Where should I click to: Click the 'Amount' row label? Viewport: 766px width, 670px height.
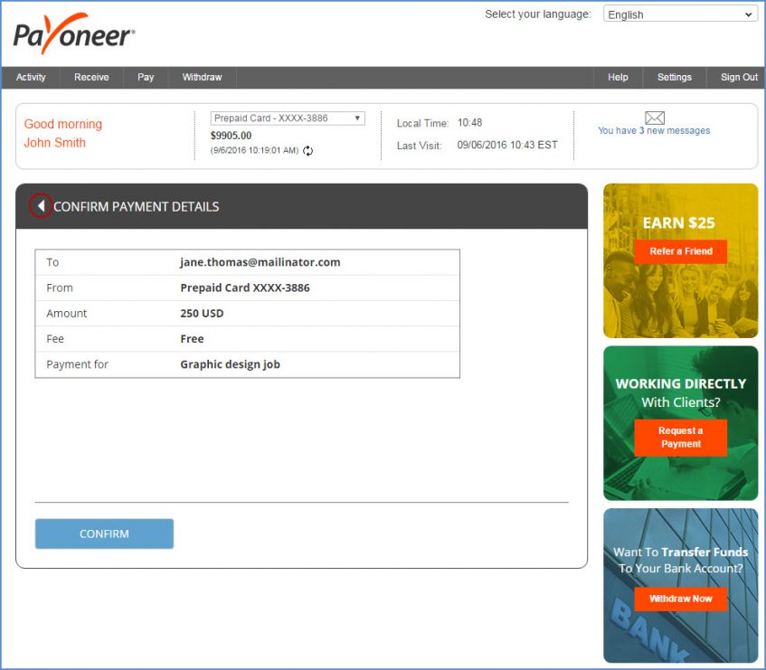click(x=66, y=314)
